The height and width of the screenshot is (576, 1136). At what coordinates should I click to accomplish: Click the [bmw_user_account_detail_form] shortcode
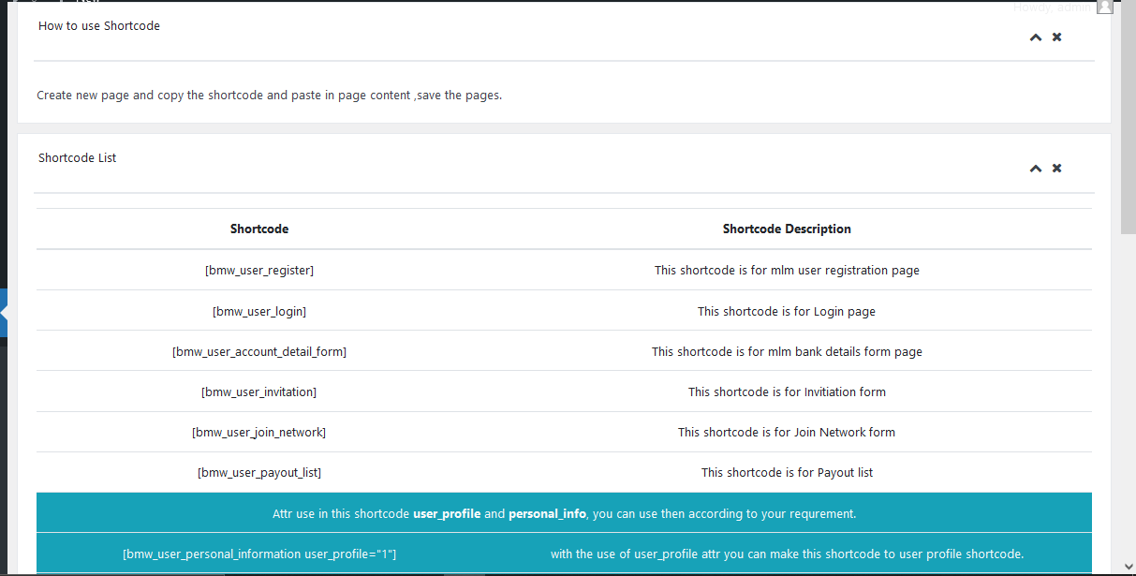[x=258, y=352]
